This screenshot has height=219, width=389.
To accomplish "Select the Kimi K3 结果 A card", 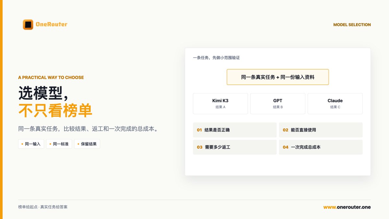I will click(x=220, y=103).
